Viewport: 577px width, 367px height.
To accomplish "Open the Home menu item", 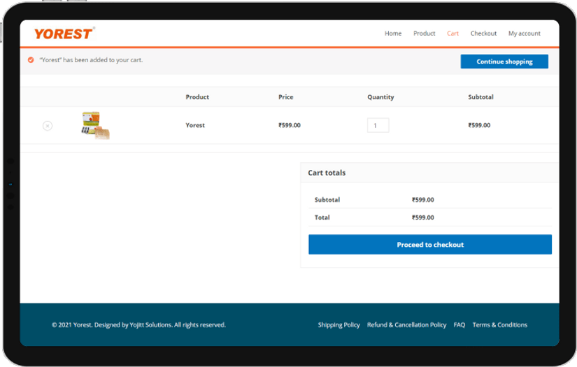I will point(393,34).
